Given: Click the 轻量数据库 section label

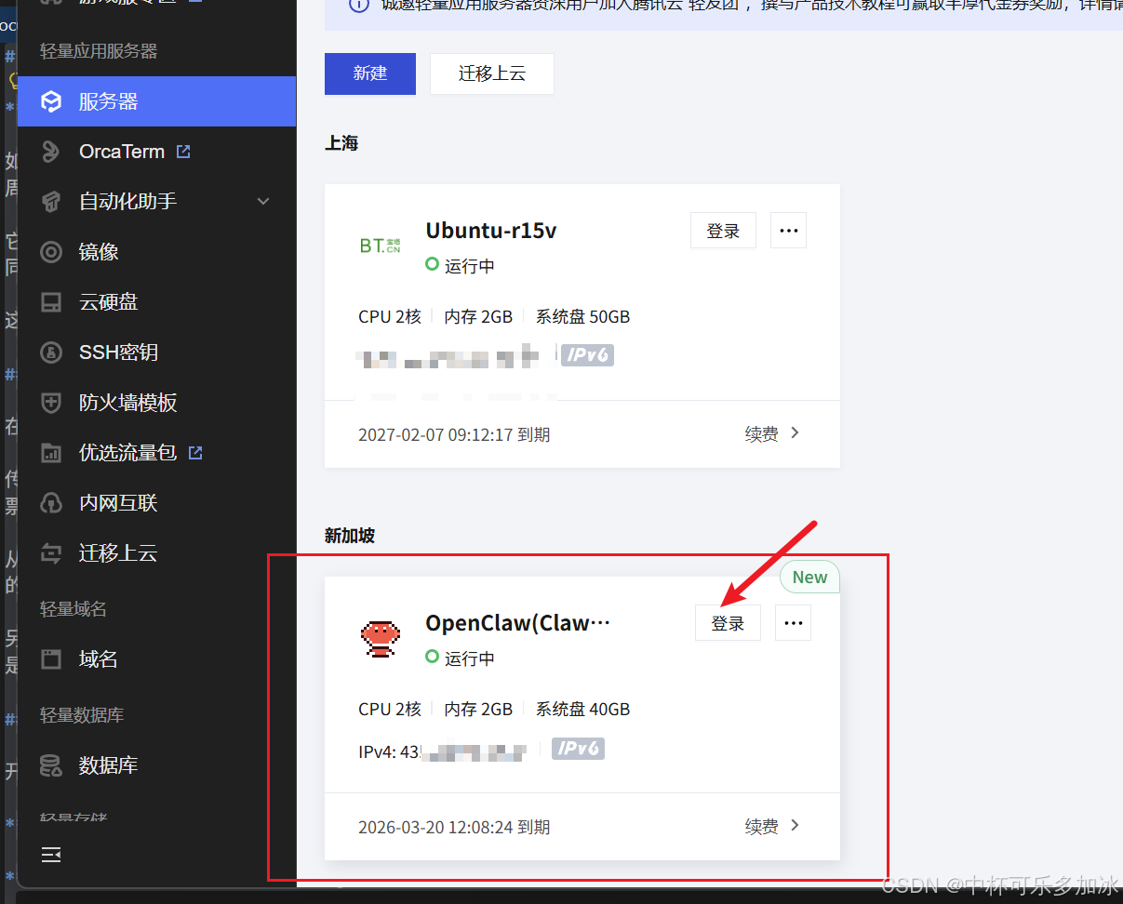Looking at the screenshot, I should tap(82, 715).
